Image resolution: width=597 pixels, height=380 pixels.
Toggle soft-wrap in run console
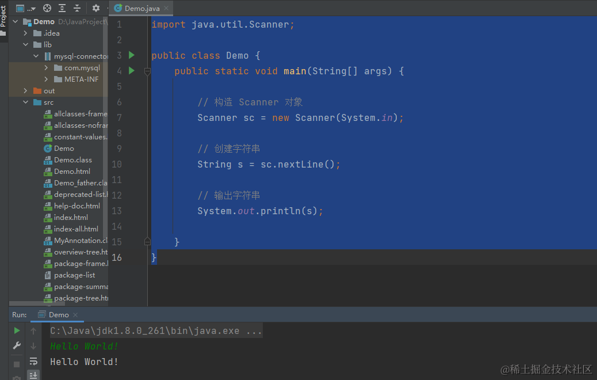[x=33, y=361]
